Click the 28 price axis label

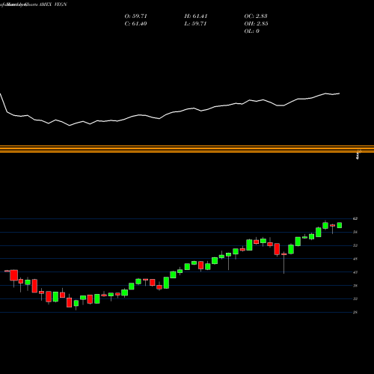[x=355, y=312]
